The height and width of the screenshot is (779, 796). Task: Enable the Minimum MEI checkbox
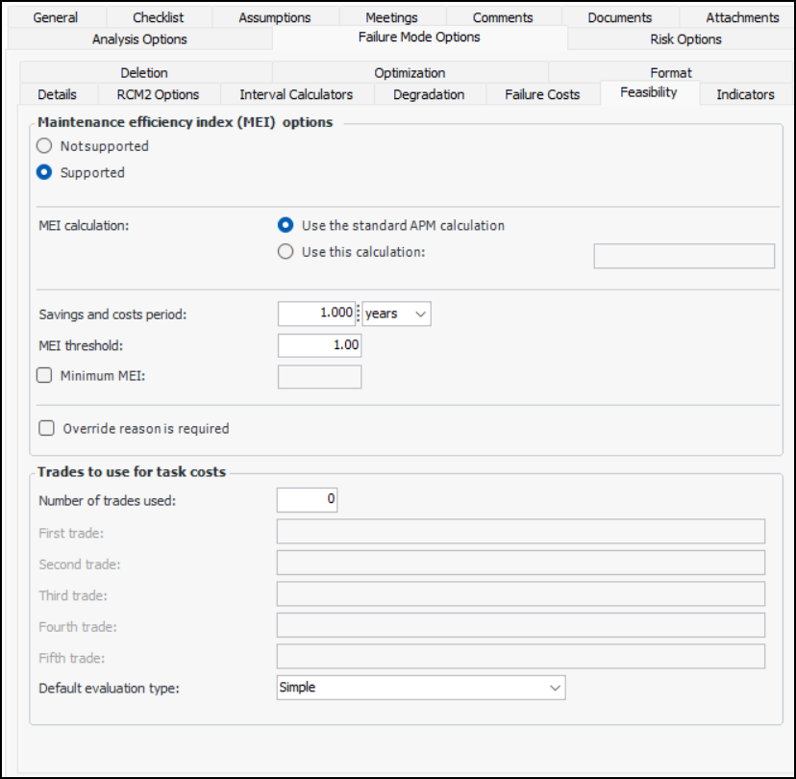(44, 376)
